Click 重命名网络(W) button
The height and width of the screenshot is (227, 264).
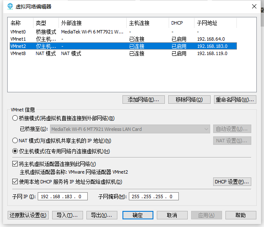click(x=235, y=100)
